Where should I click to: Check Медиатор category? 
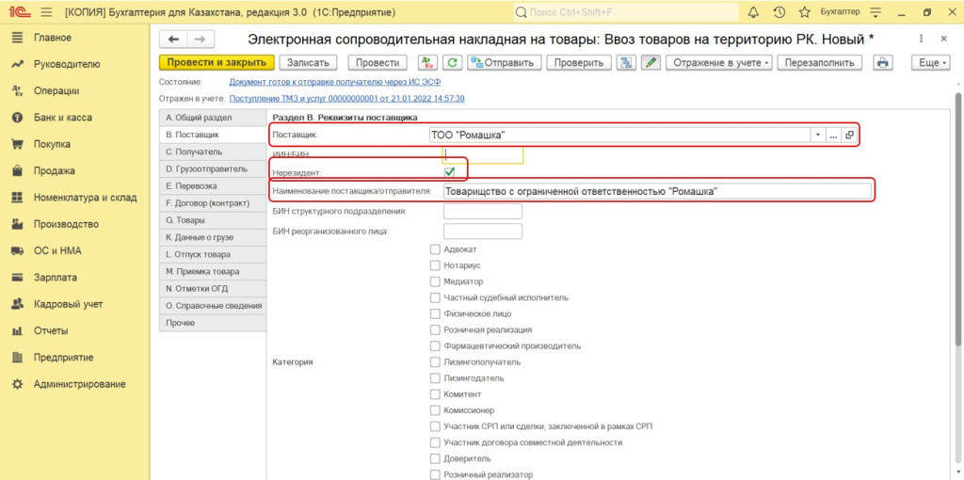(435, 281)
